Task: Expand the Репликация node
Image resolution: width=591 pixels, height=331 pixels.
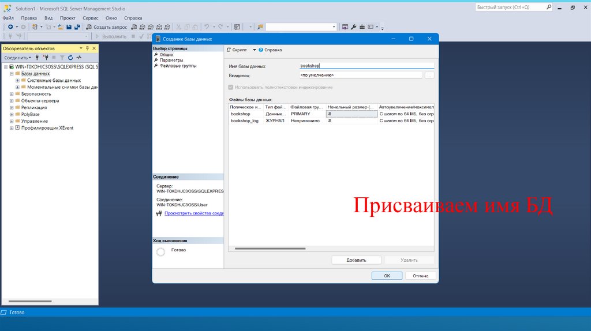Action: 12,108
